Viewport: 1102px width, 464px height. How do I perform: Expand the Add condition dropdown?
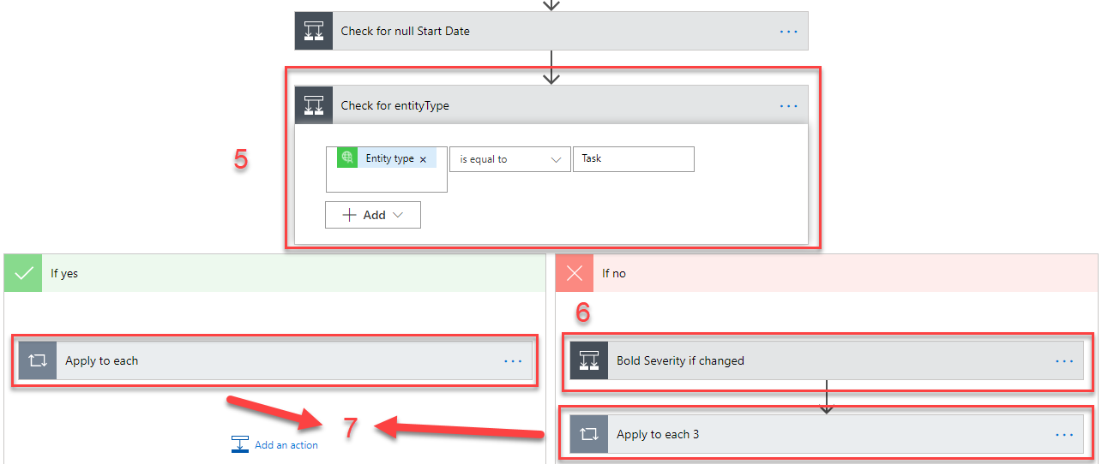373,215
